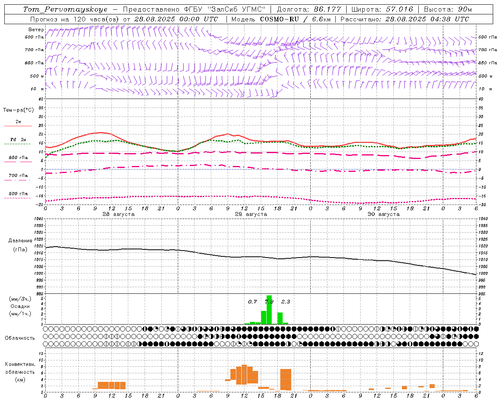
Task: Click the '28 августа' date label
Action: tap(119, 214)
